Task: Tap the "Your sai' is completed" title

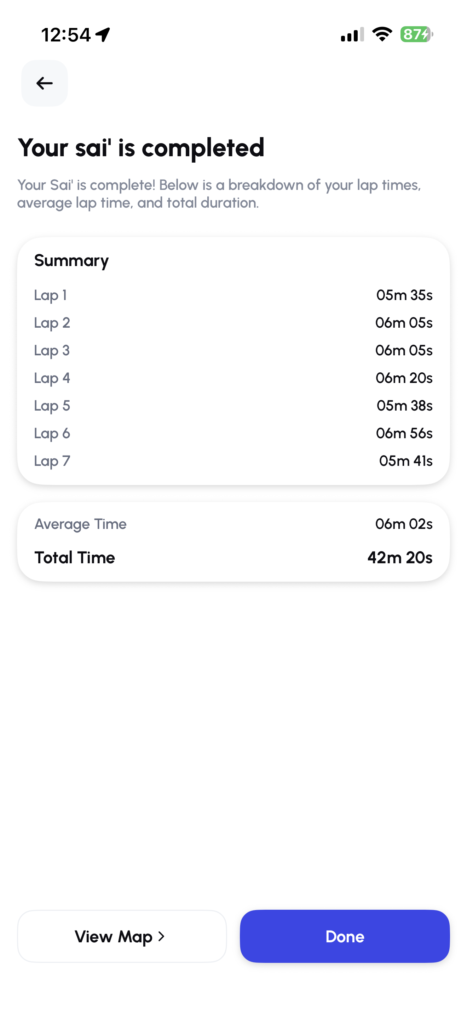Action: click(x=140, y=148)
